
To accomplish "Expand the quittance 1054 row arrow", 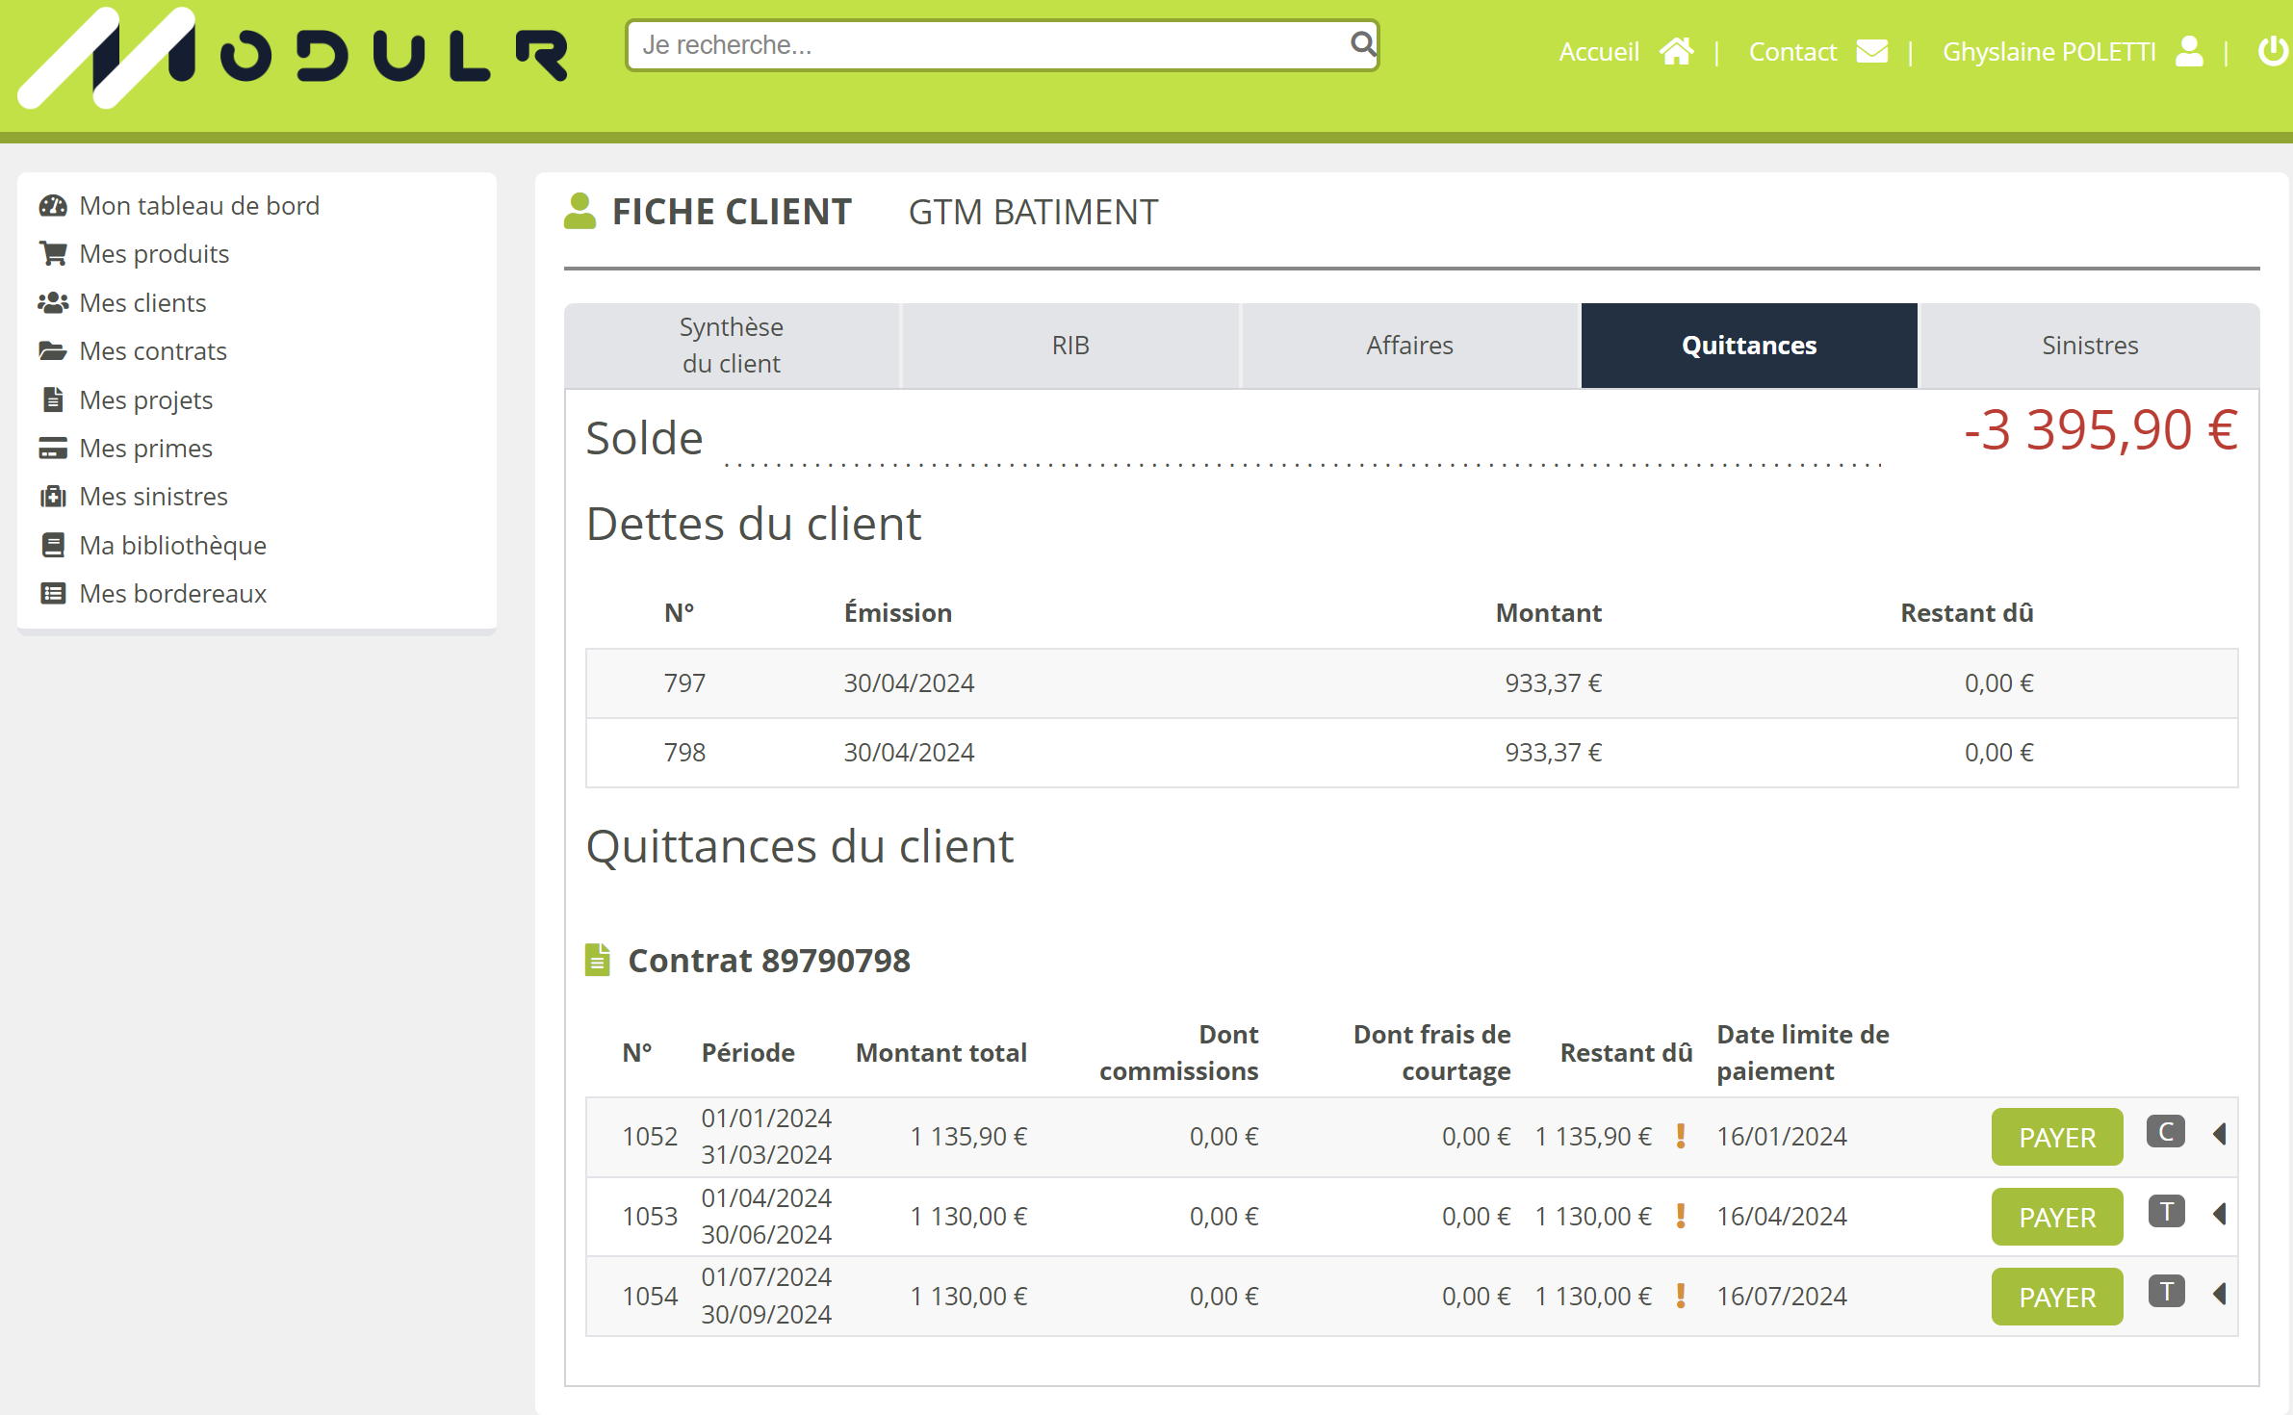I will click(2220, 1294).
